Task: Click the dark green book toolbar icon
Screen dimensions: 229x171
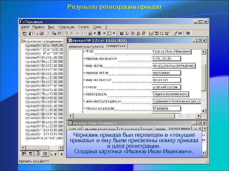Action: pos(99,33)
